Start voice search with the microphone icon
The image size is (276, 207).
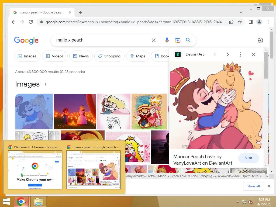167,40
